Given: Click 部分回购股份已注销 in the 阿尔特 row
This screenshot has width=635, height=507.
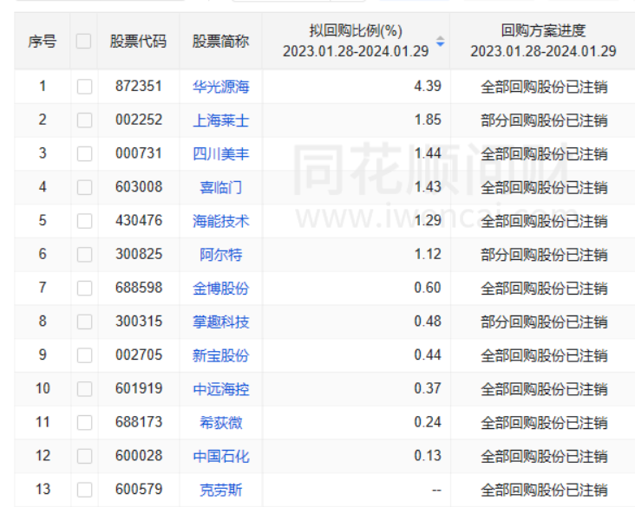Looking at the screenshot, I should click(x=544, y=255).
